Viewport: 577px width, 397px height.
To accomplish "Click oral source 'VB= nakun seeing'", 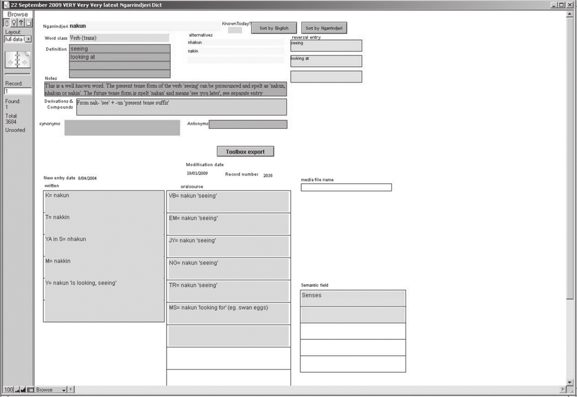I will click(x=228, y=202).
